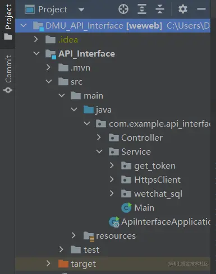Expand the Controller package chevron

click(x=99, y=137)
